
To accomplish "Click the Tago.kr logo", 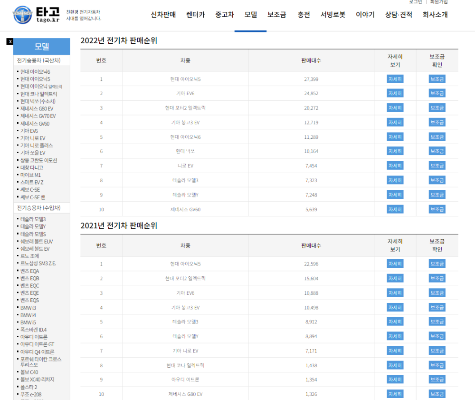I will [x=36, y=15].
